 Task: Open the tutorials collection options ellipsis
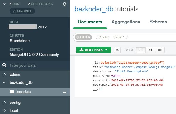(65, 92)
